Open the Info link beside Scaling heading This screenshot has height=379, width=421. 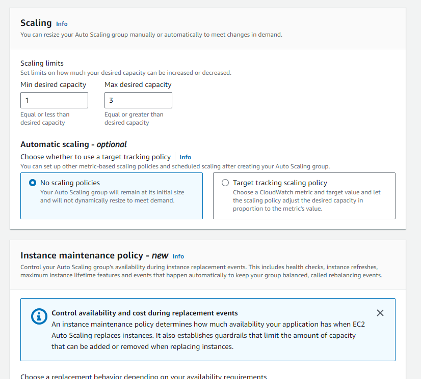[x=62, y=24]
